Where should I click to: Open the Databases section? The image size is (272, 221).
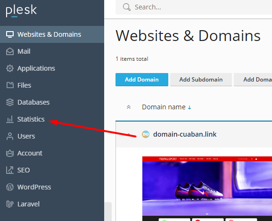[52, 102]
